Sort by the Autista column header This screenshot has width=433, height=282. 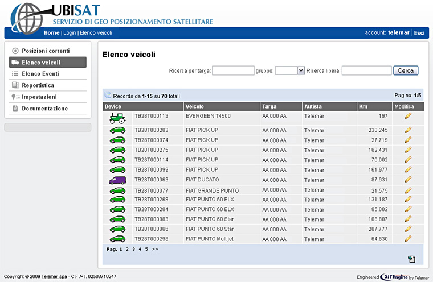point(313,106)
